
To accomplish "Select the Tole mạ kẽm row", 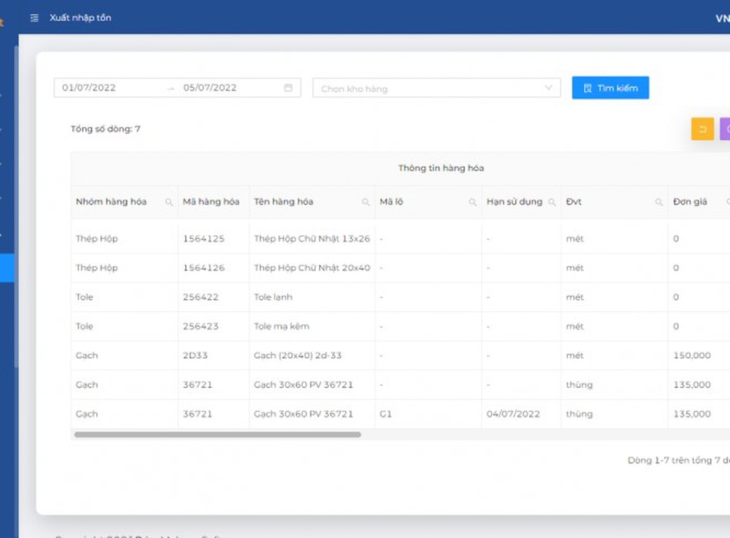I will coord(400,327).
